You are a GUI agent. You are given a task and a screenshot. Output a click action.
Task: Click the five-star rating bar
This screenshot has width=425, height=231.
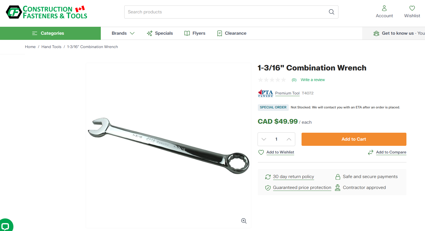(272, 80)
